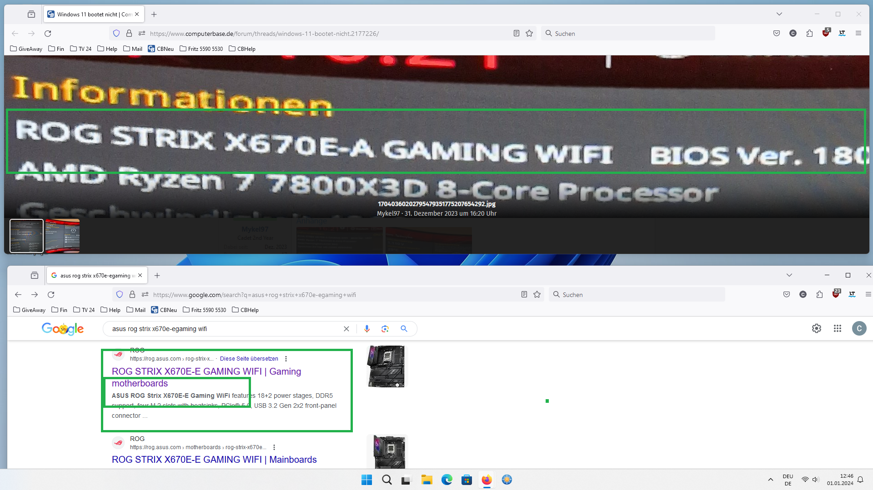Open hamburger menu in ComputerBase window

pos(858,33)
